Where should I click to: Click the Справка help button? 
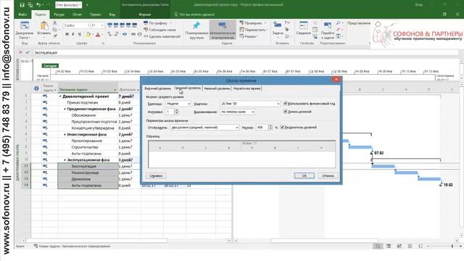(x=156, y=175)
